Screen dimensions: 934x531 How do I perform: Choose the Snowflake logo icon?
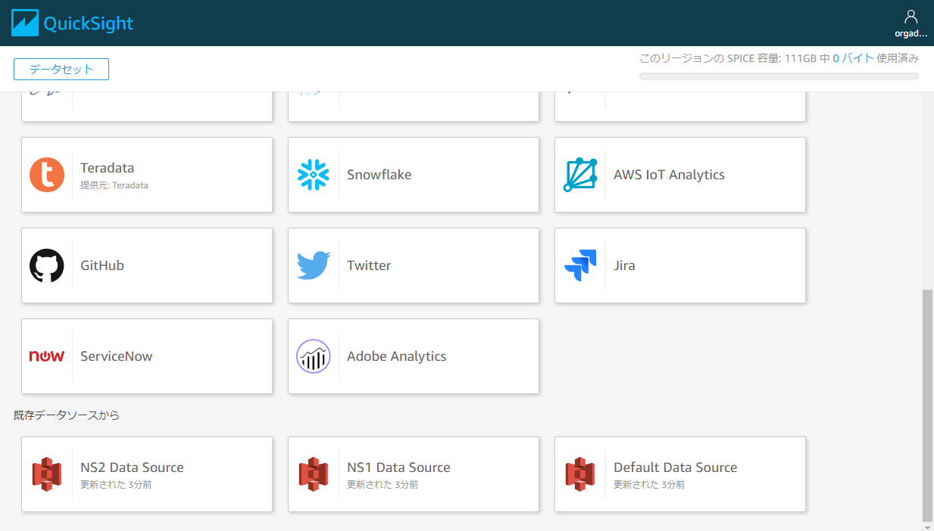pyautogui.click(x=314, y=175)
